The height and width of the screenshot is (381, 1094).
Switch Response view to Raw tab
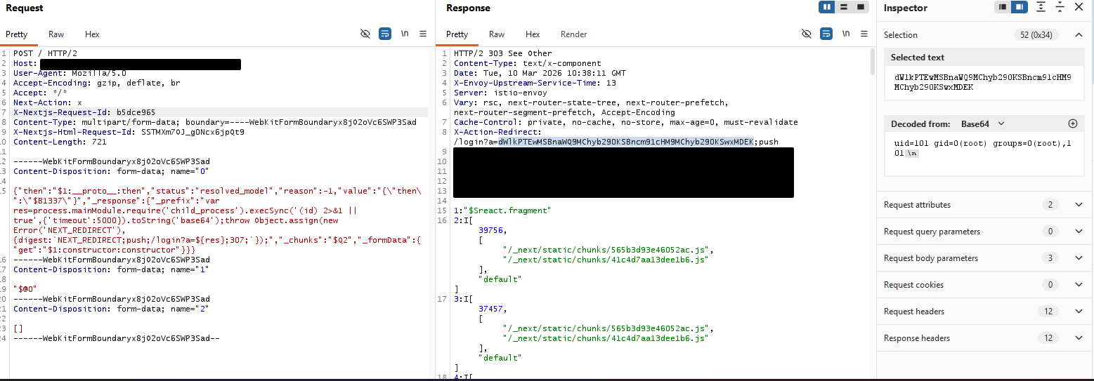pyautogui.click(x=497, y=34)
